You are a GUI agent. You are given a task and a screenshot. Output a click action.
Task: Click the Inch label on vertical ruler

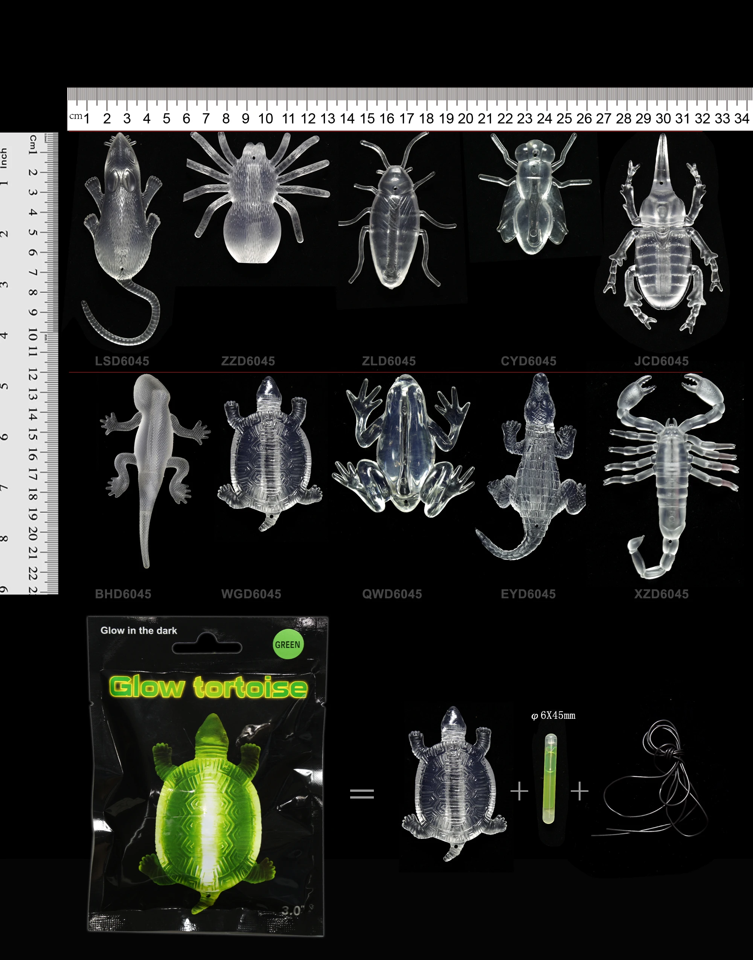[x=4, y=158]
